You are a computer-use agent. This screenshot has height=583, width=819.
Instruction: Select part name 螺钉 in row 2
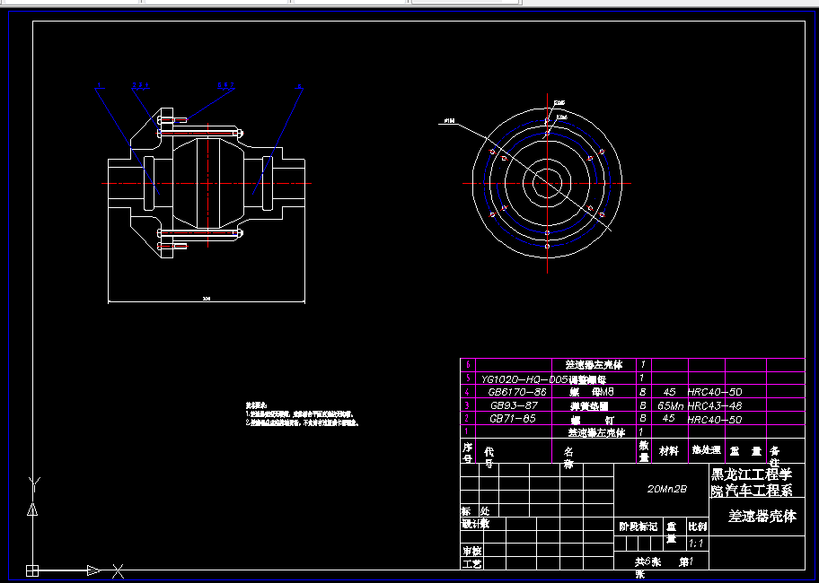(593, 420)
